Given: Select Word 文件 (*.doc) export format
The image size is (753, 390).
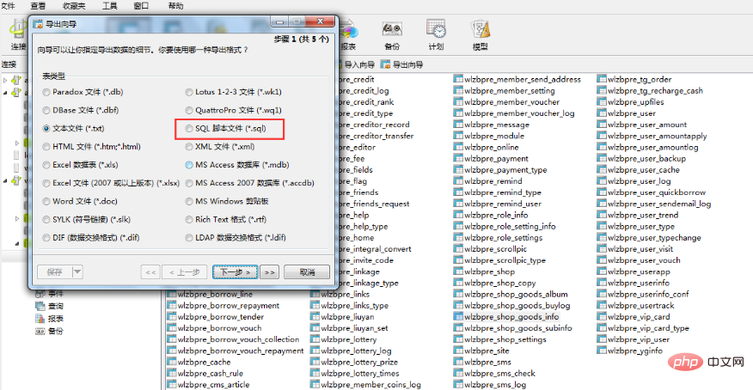Looking at the screenshot, I should point(46,202).
